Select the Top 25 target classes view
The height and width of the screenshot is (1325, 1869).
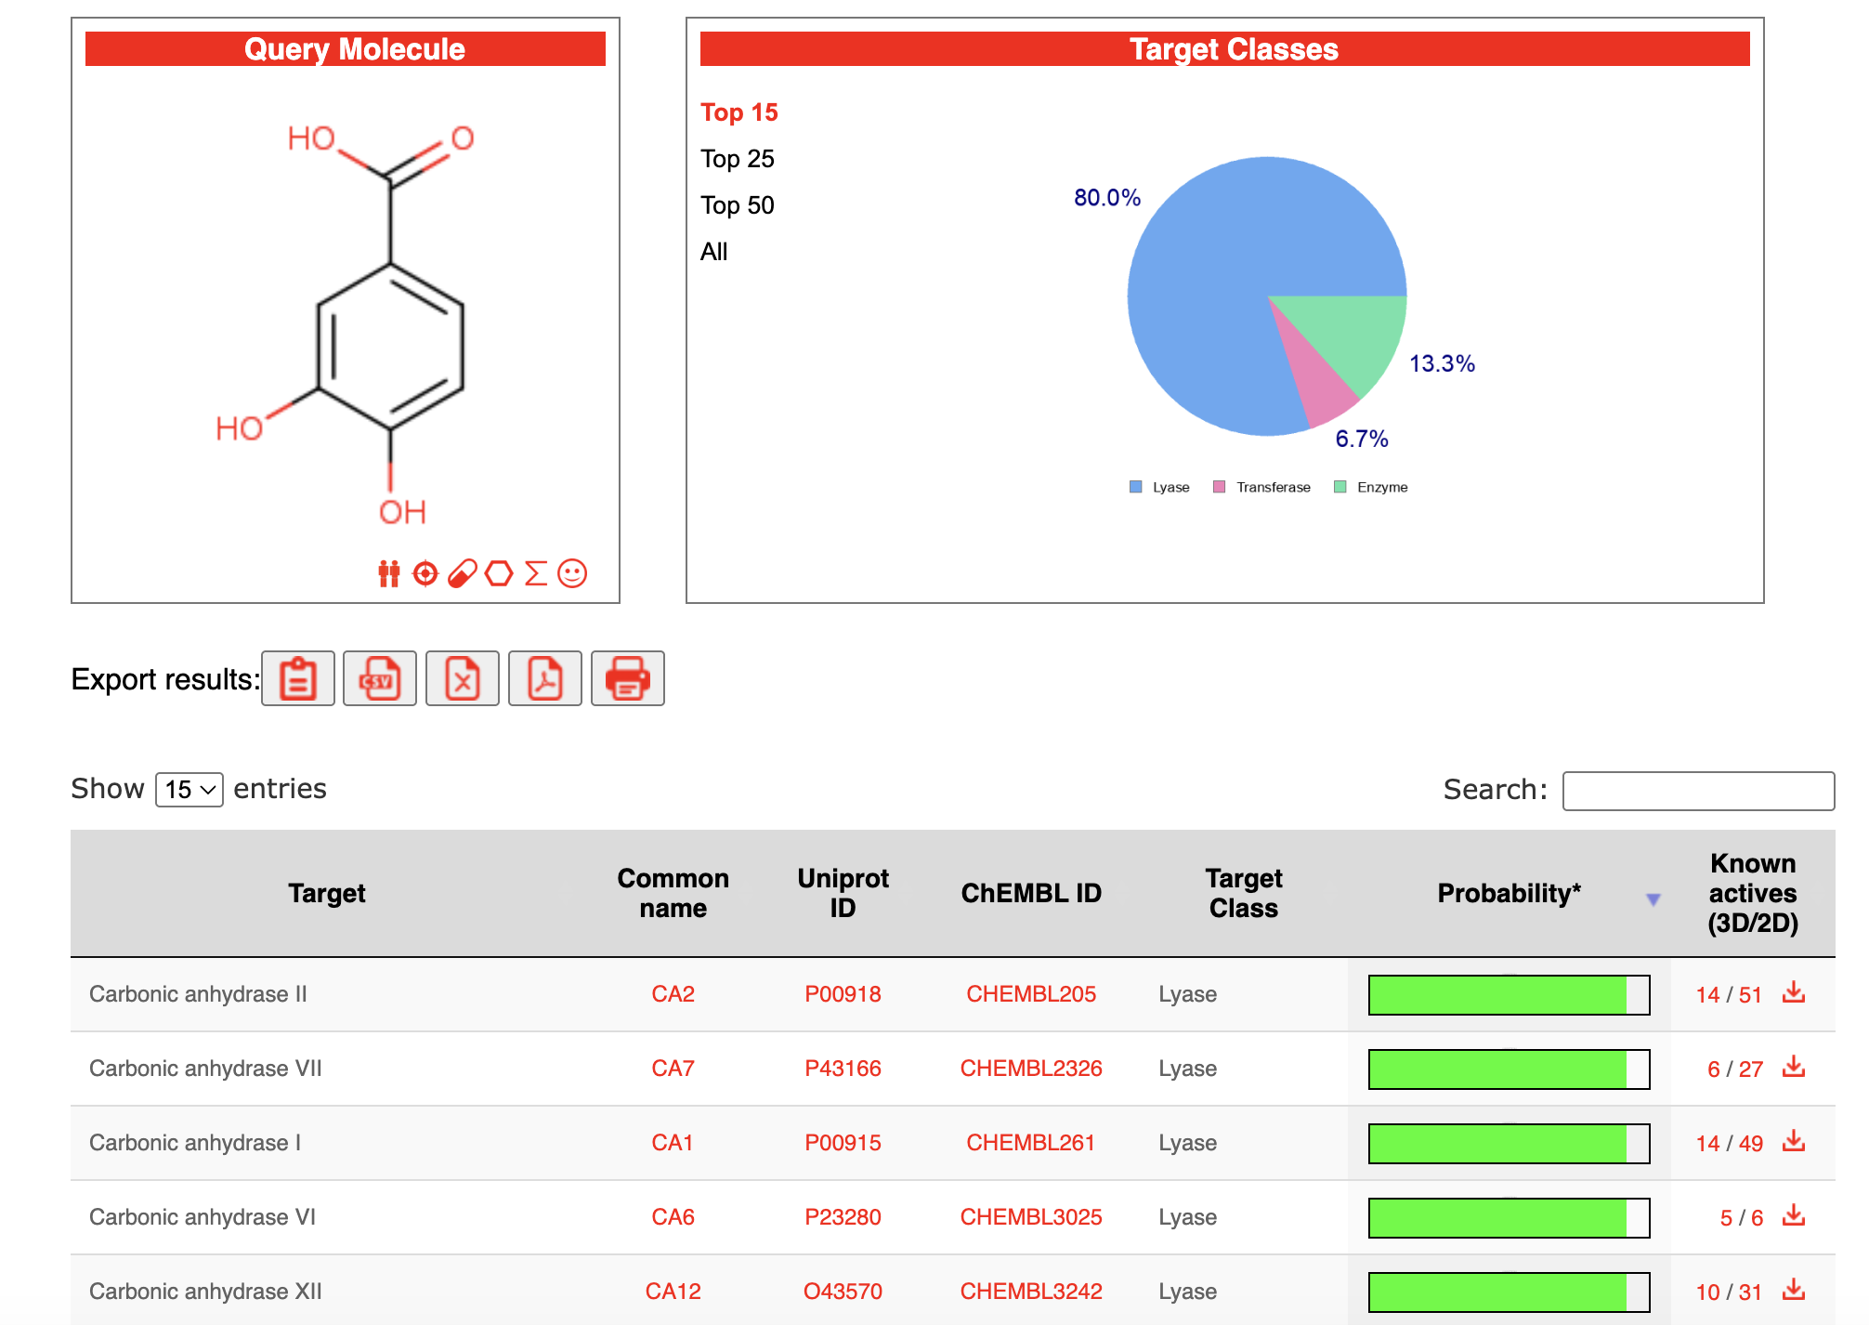(737, 159)
